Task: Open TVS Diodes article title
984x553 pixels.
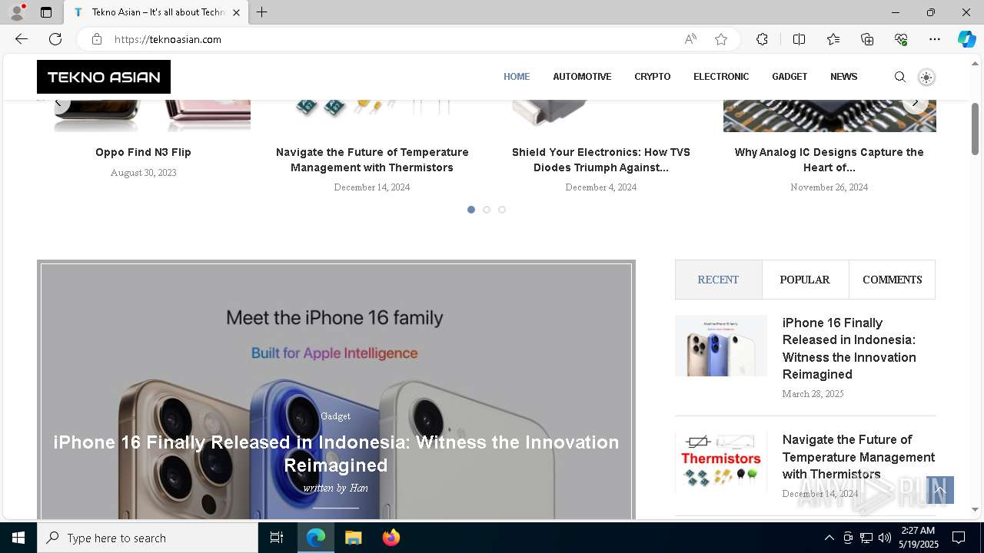Action: pyautogui.click(x=601, y=160)
